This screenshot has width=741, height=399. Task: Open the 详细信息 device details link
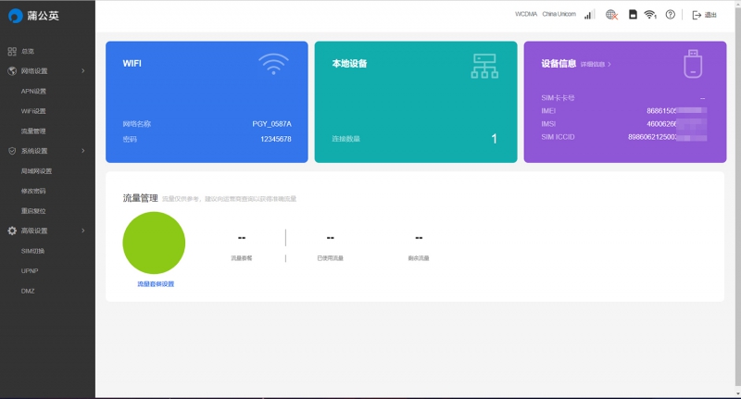(596, 65)
